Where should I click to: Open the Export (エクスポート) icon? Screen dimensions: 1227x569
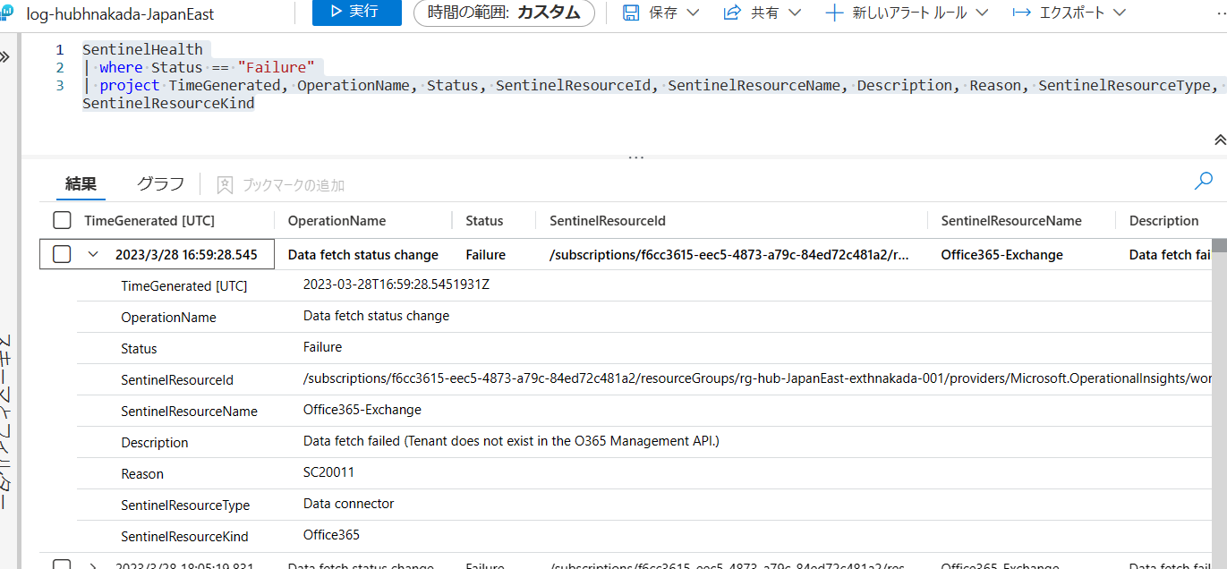click(1020, 13)
